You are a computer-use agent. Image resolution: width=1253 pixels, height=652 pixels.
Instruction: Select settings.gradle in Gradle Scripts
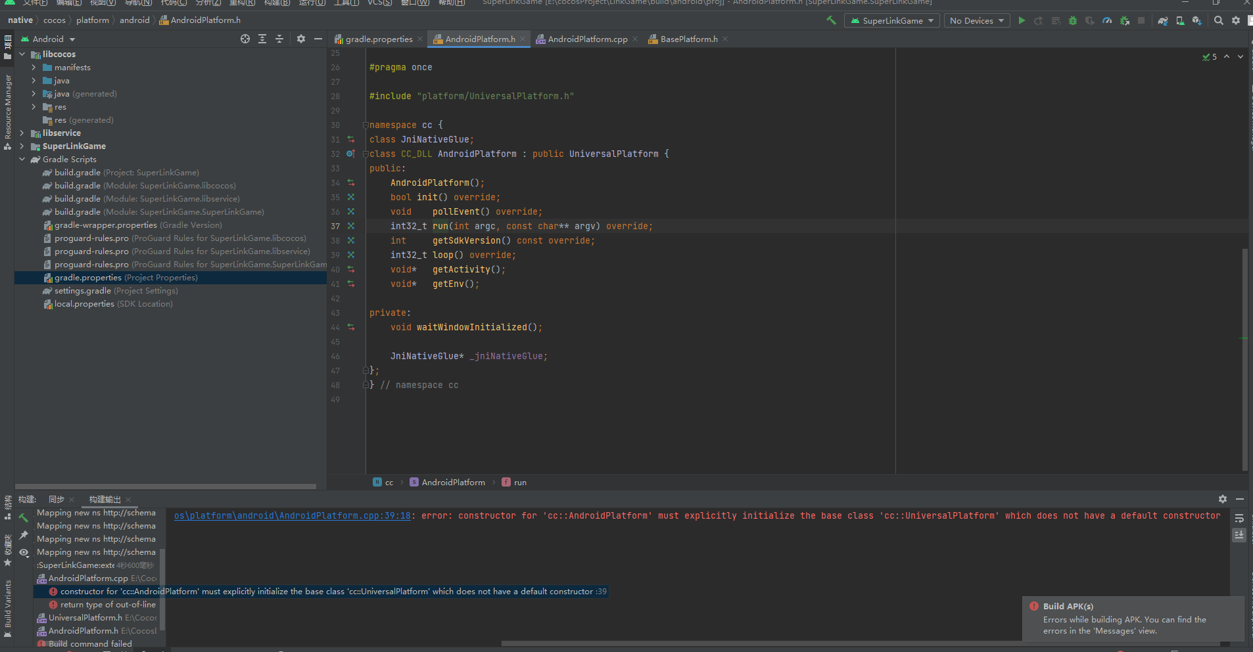click(x=82, y=291)
